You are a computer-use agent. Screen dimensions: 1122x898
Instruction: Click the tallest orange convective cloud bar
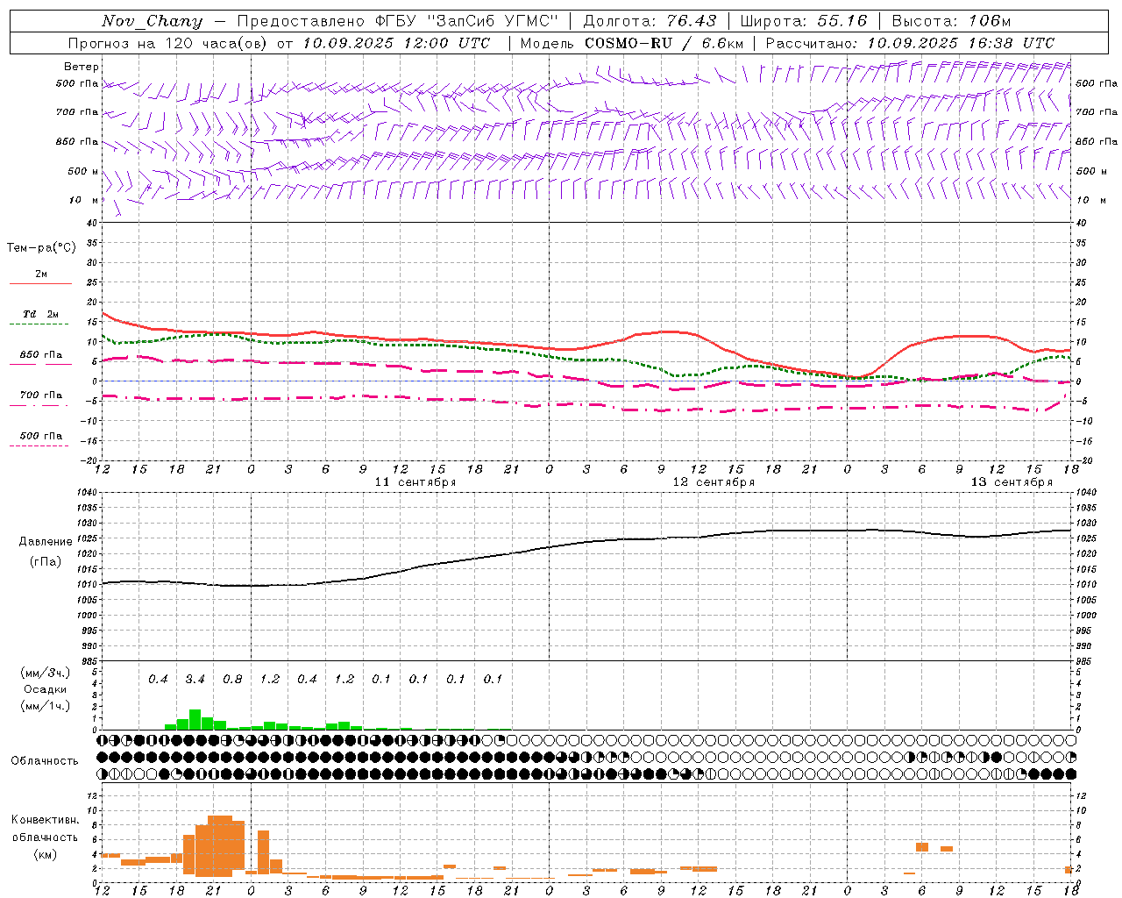tap(220, 846)
